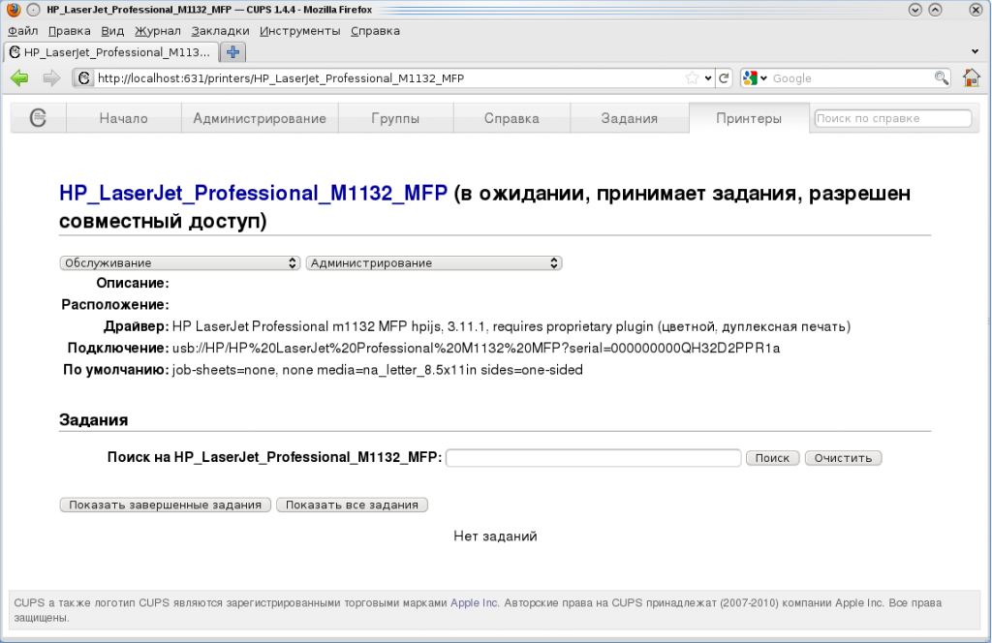Open the Apple Inc. link in the footer
This screenshot has height=643, width=992.
click(475, 602)
